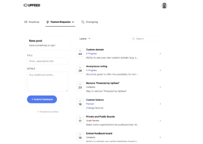Focus the Title input field
The height and width of the screenshot is (144, 203).
click(47, 61)
